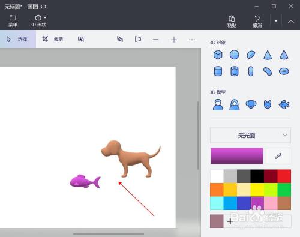300x237 pixels.
Task: Toggle the 3D view icon
Action: pyautogui.click(x=138, y=39)
